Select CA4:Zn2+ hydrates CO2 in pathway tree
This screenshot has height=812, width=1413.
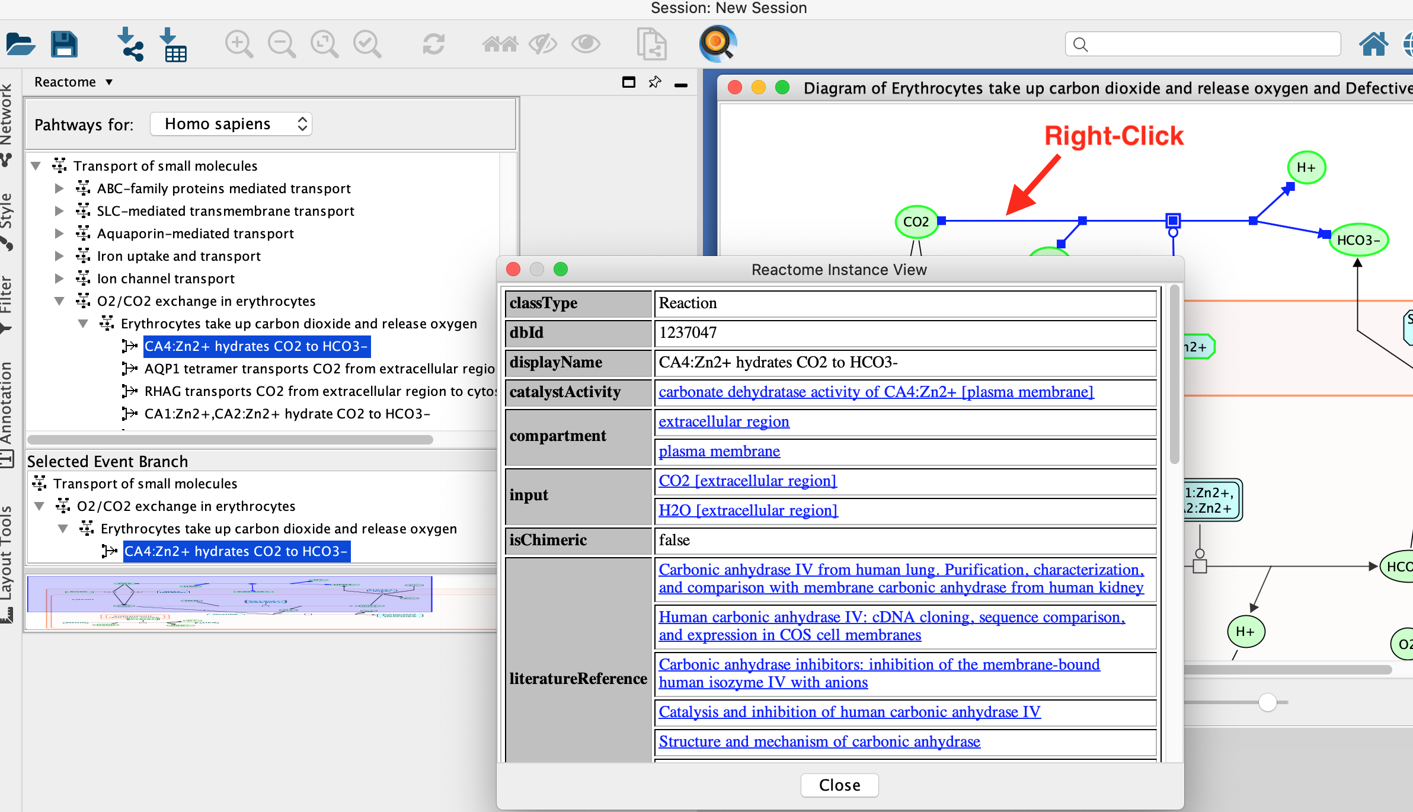coord(257,346)
